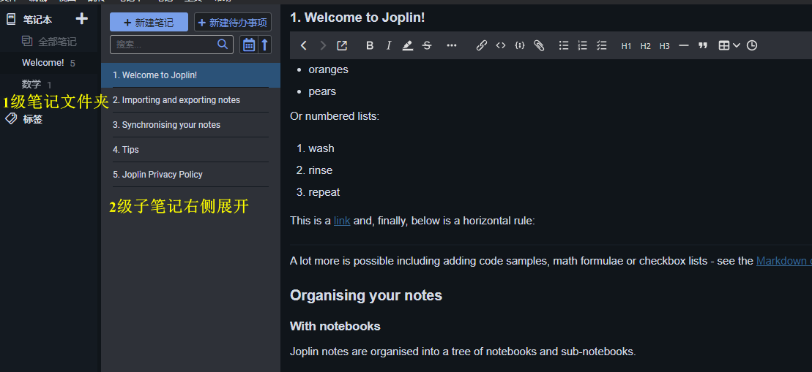The image size is (812, 372).
Task: Click the 'With notebooks' subheading
Action: [x=335, y=326]
